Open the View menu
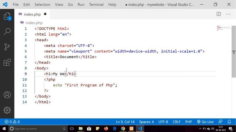The width and height of the screenshot is (236, 132). (59, 4)
